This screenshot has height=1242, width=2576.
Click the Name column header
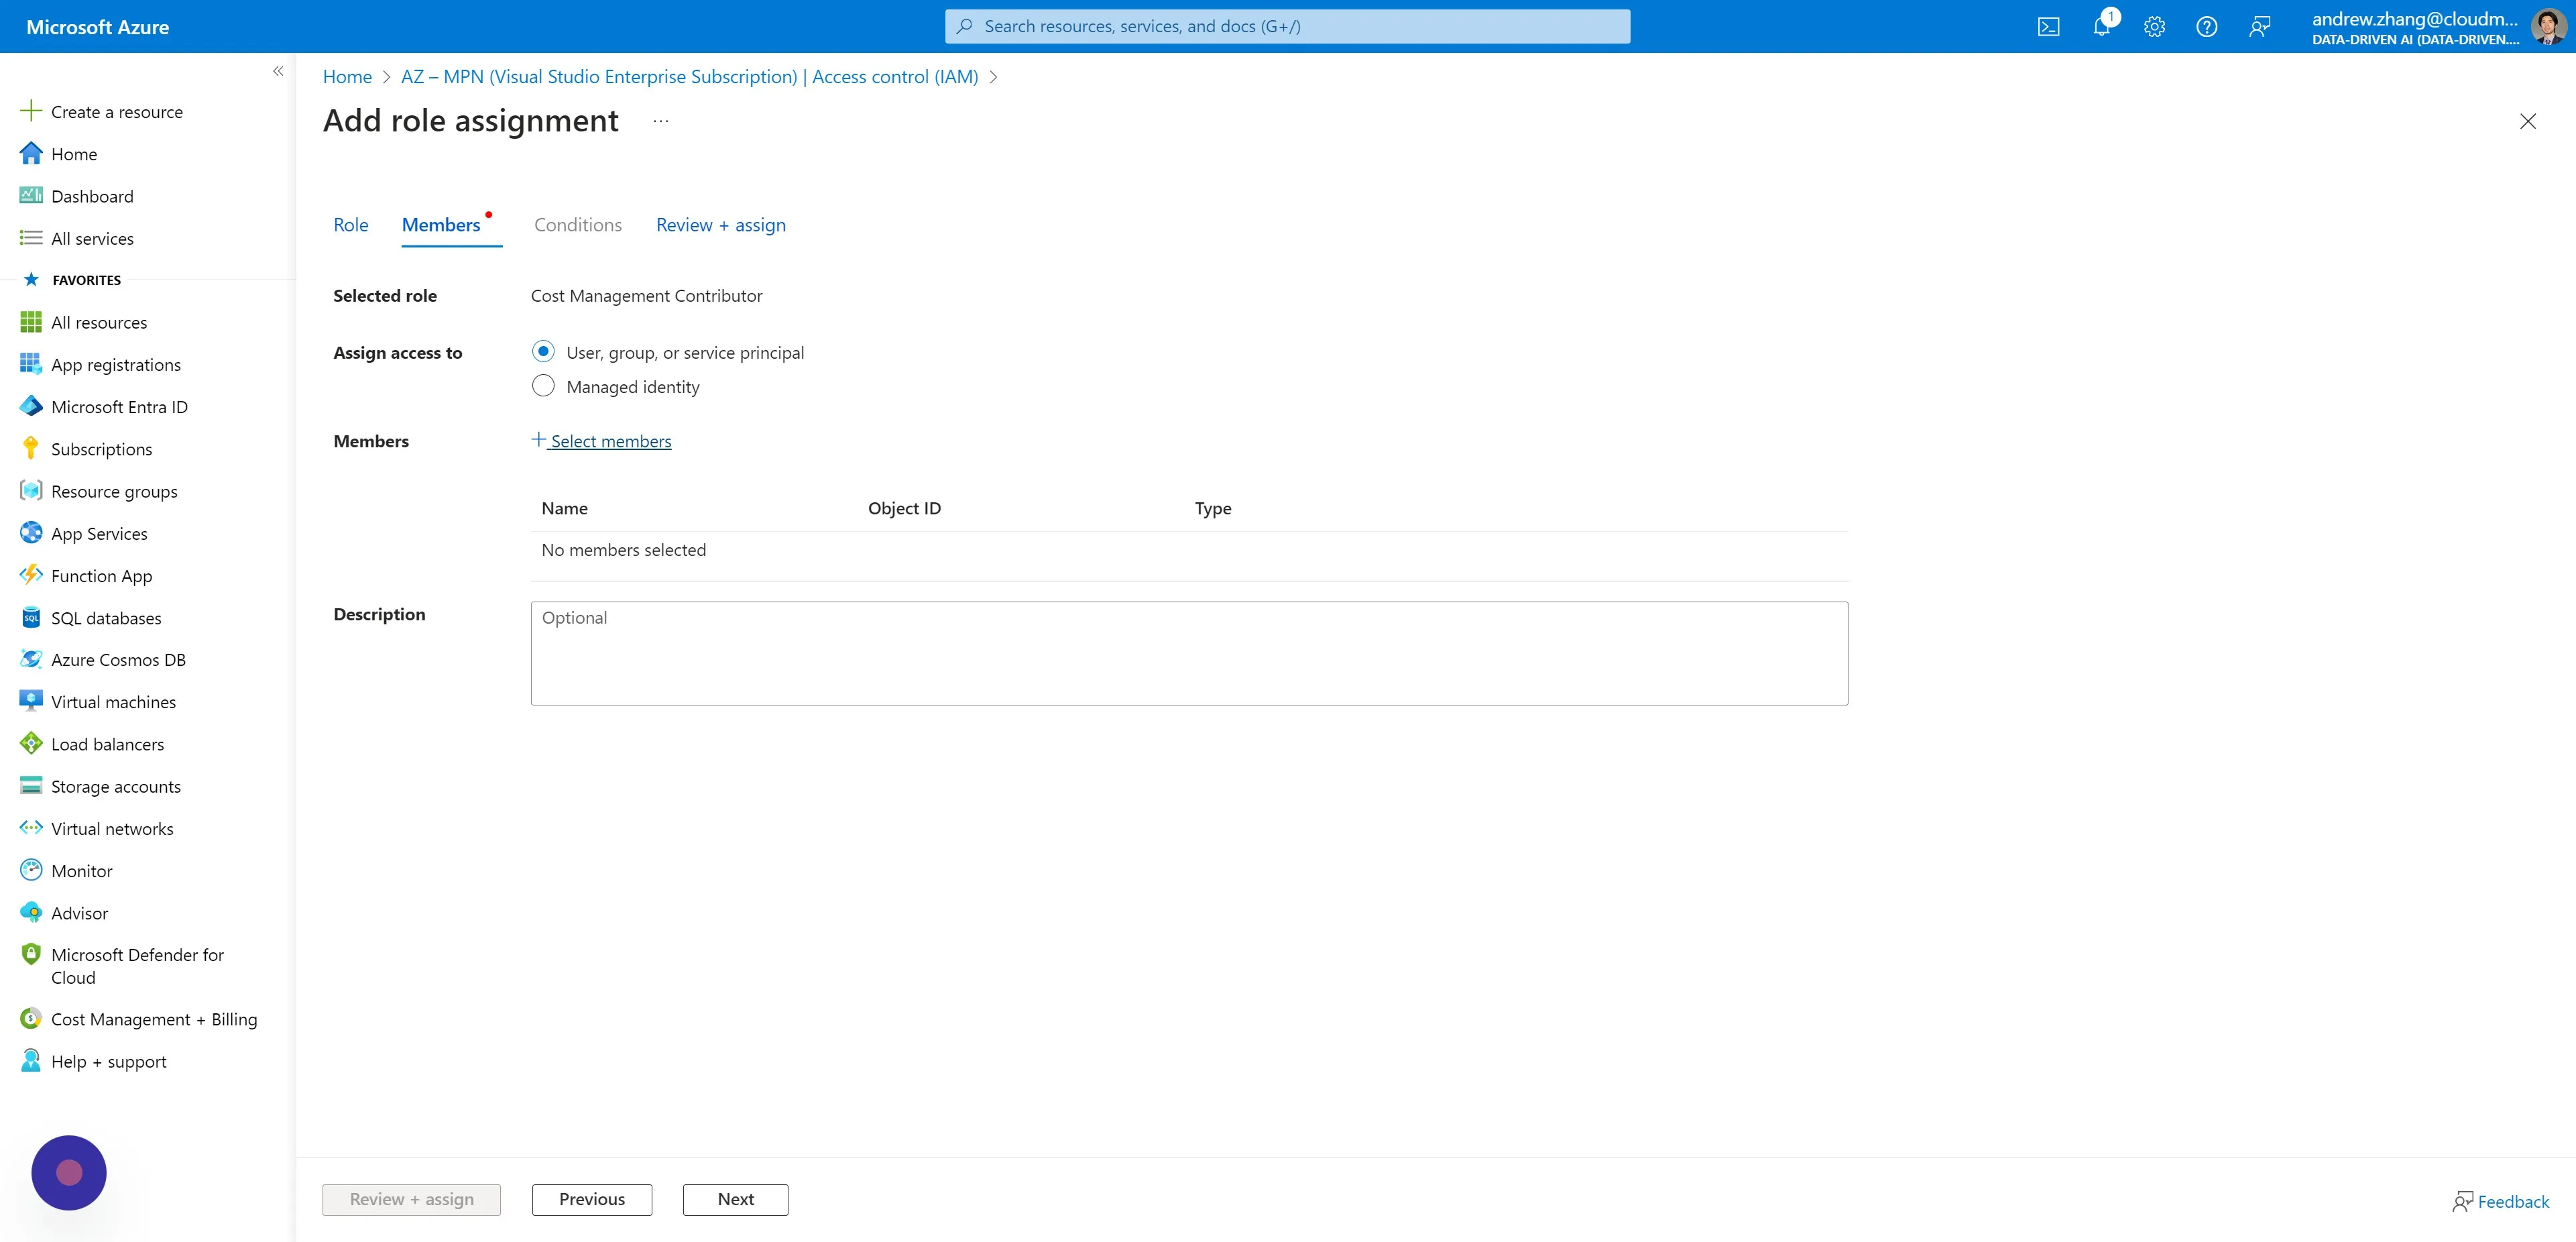565,508
